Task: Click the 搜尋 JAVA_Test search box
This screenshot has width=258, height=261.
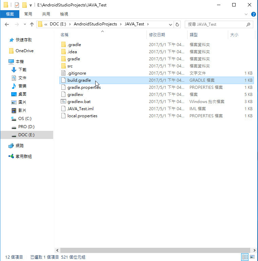Action: pyautogui.click(x=216, y=24)
